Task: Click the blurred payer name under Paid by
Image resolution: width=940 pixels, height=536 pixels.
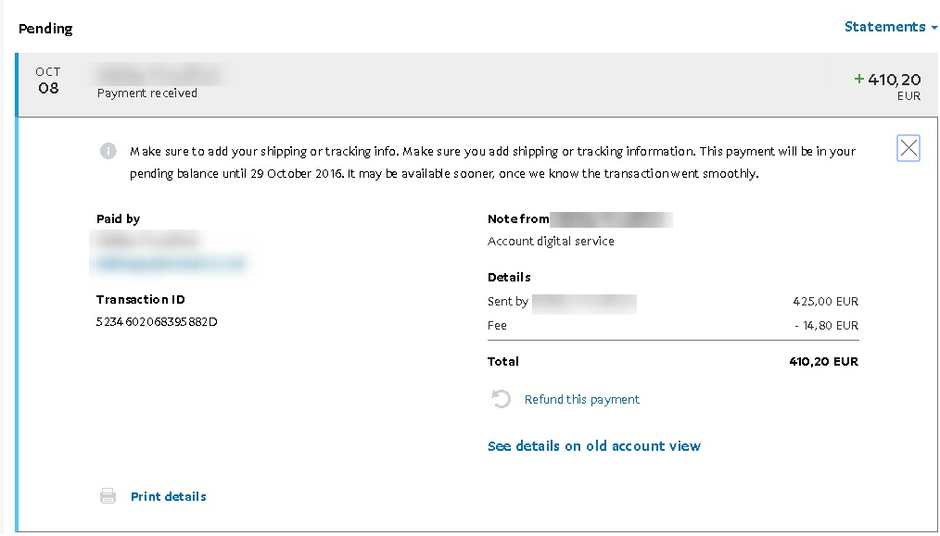Action: 147,241
